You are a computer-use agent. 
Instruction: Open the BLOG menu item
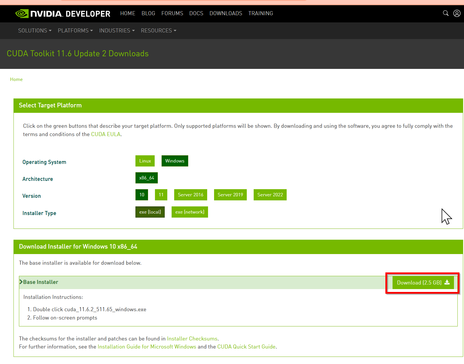tap(148, 13)
